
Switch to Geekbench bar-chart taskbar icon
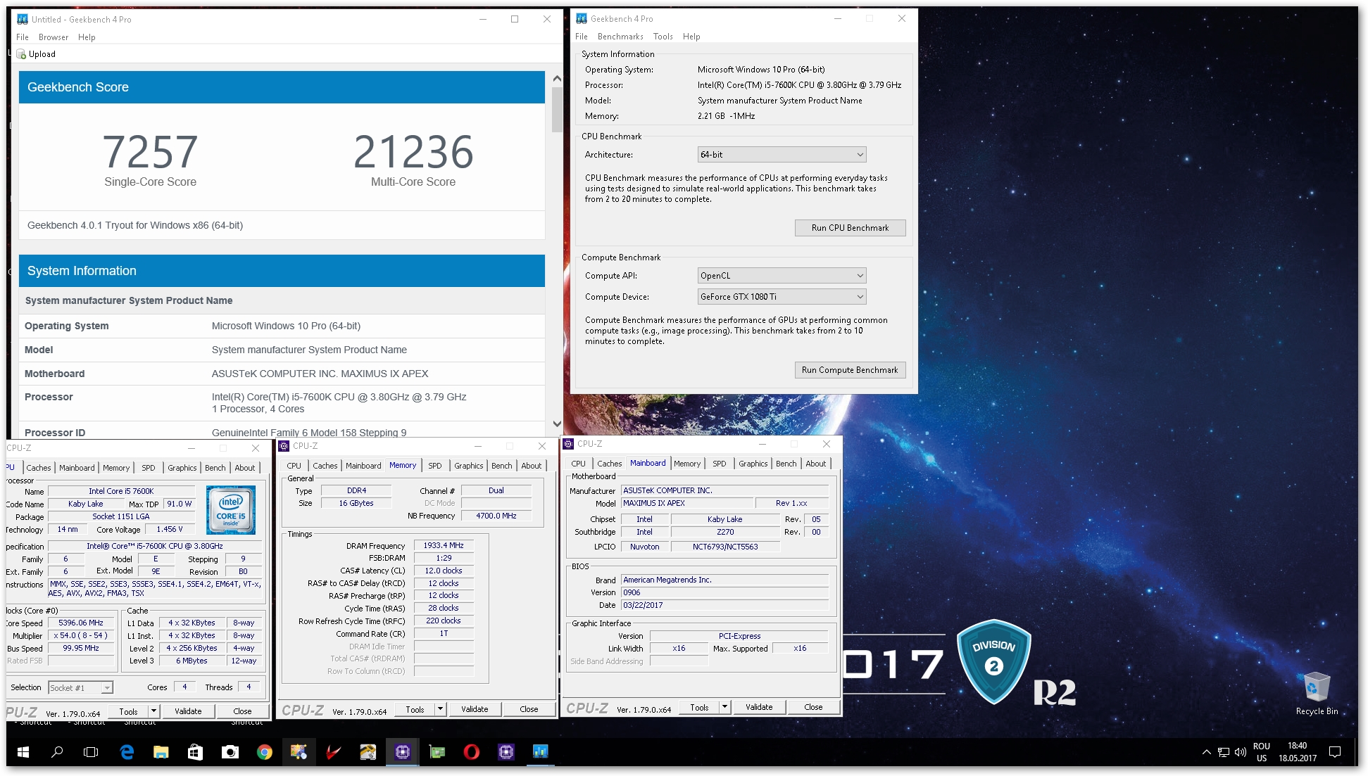[540, 752]
